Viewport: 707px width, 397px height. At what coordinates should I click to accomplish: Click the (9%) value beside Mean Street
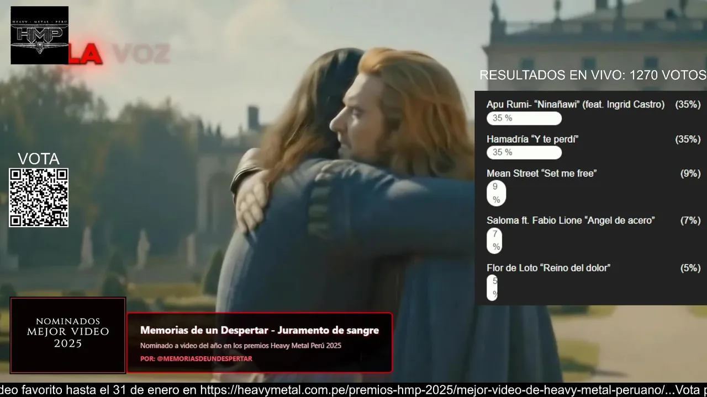(690, 173)
